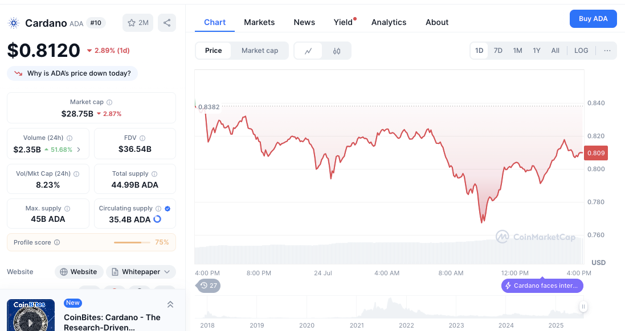Open the Markets tab
Screen dimensions: 625x331
pos(259,22)
